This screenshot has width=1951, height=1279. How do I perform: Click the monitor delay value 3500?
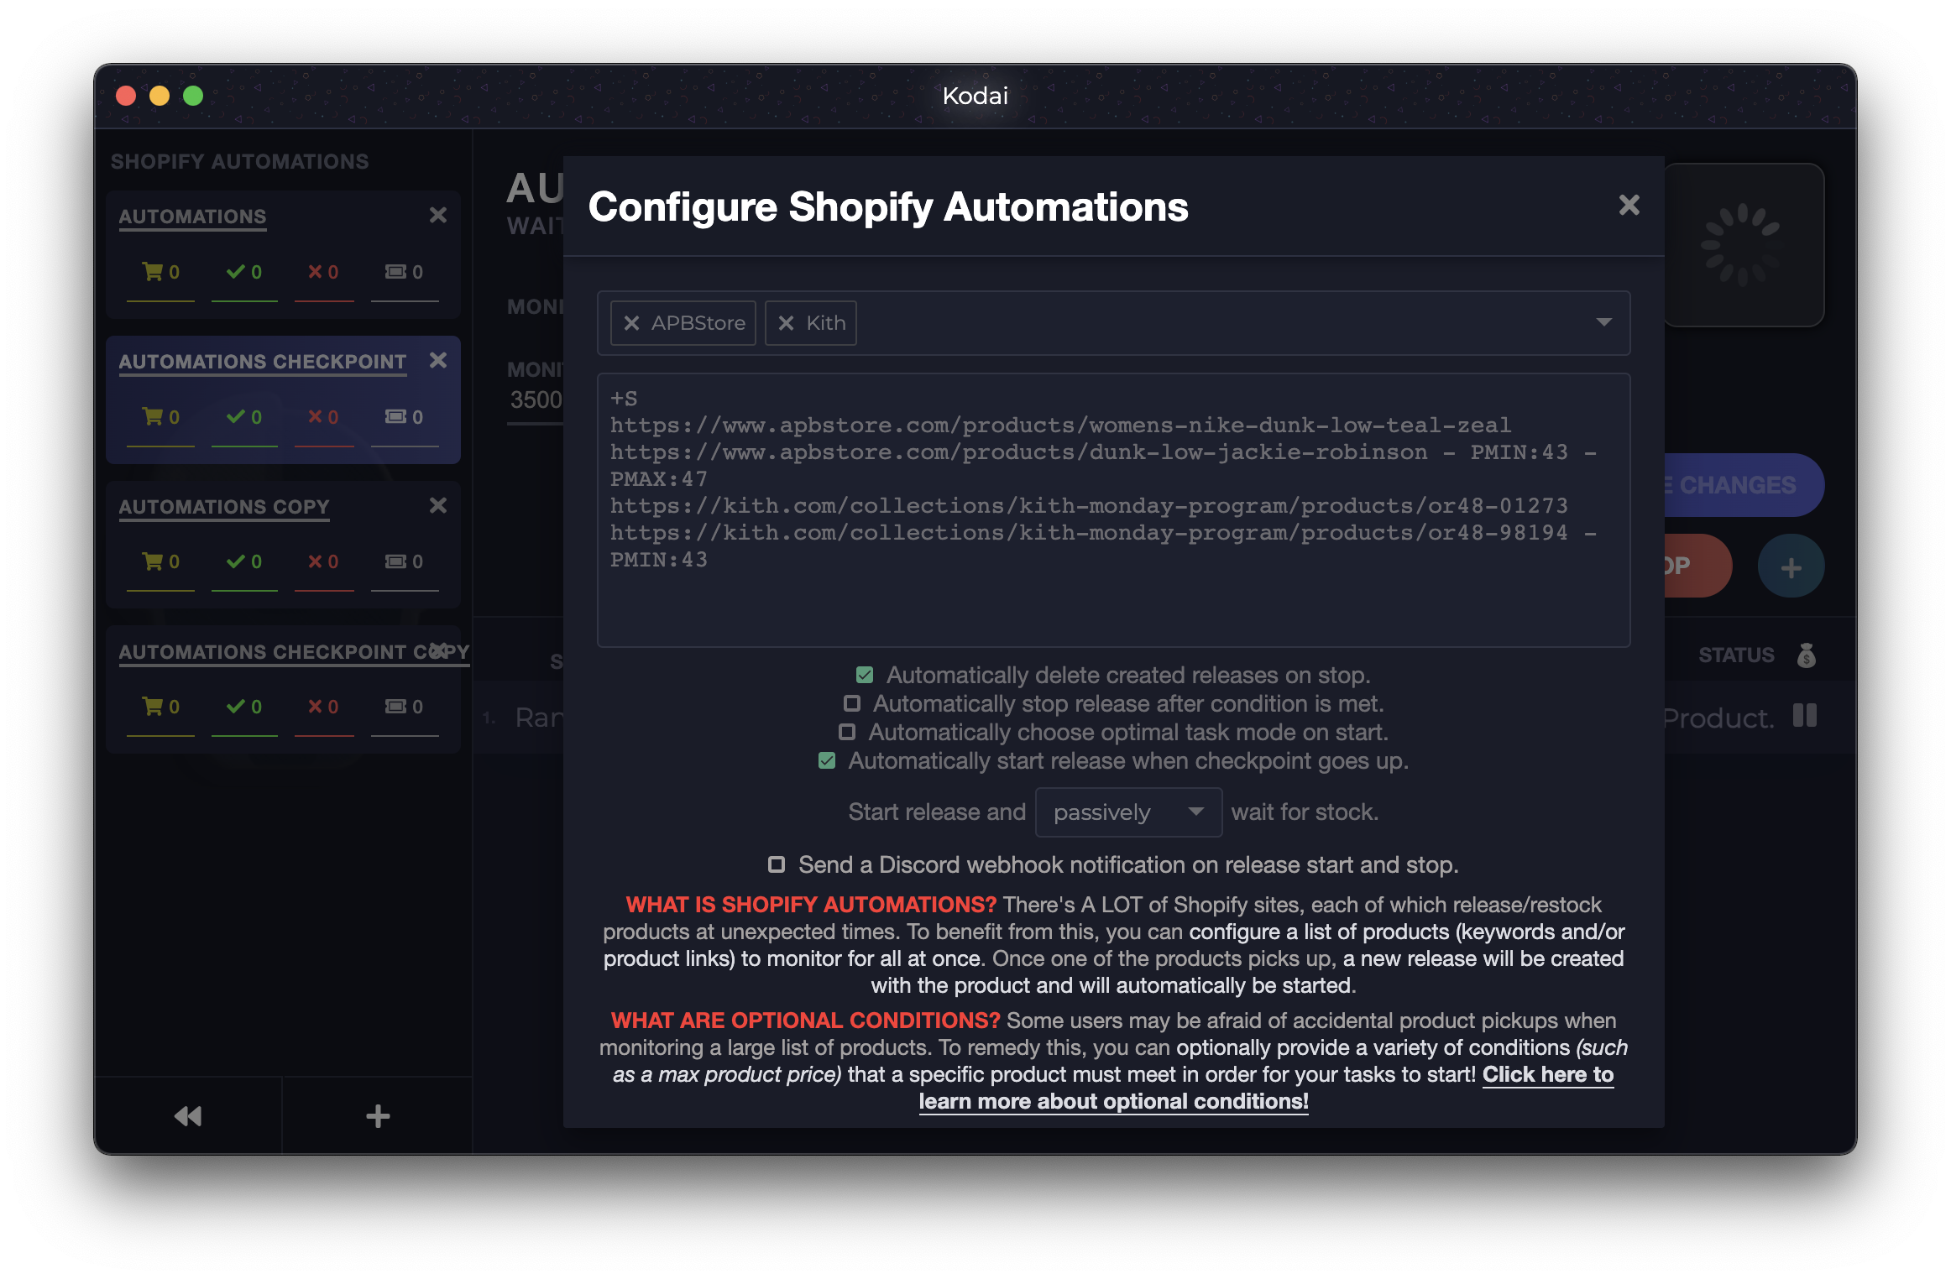(x=536, y=399)
